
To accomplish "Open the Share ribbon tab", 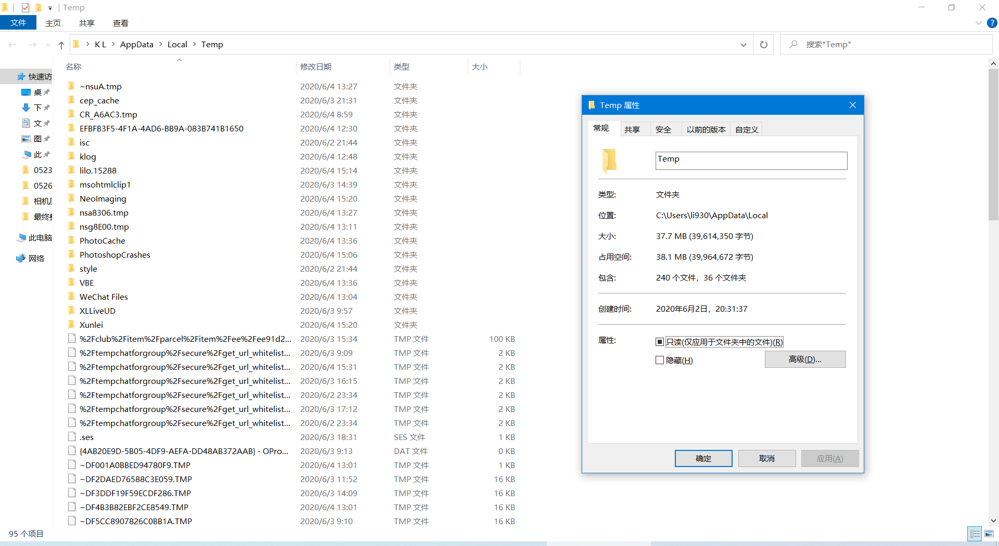I will [87, 23].
